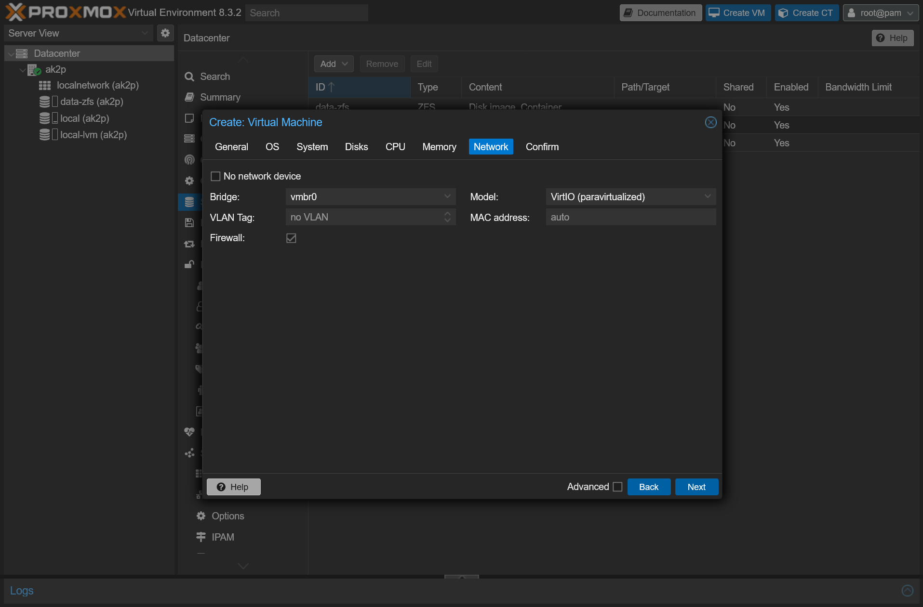Click the gear icon below Ceph in sidebar
Screen dimensions: 923x607
point(189,181)
